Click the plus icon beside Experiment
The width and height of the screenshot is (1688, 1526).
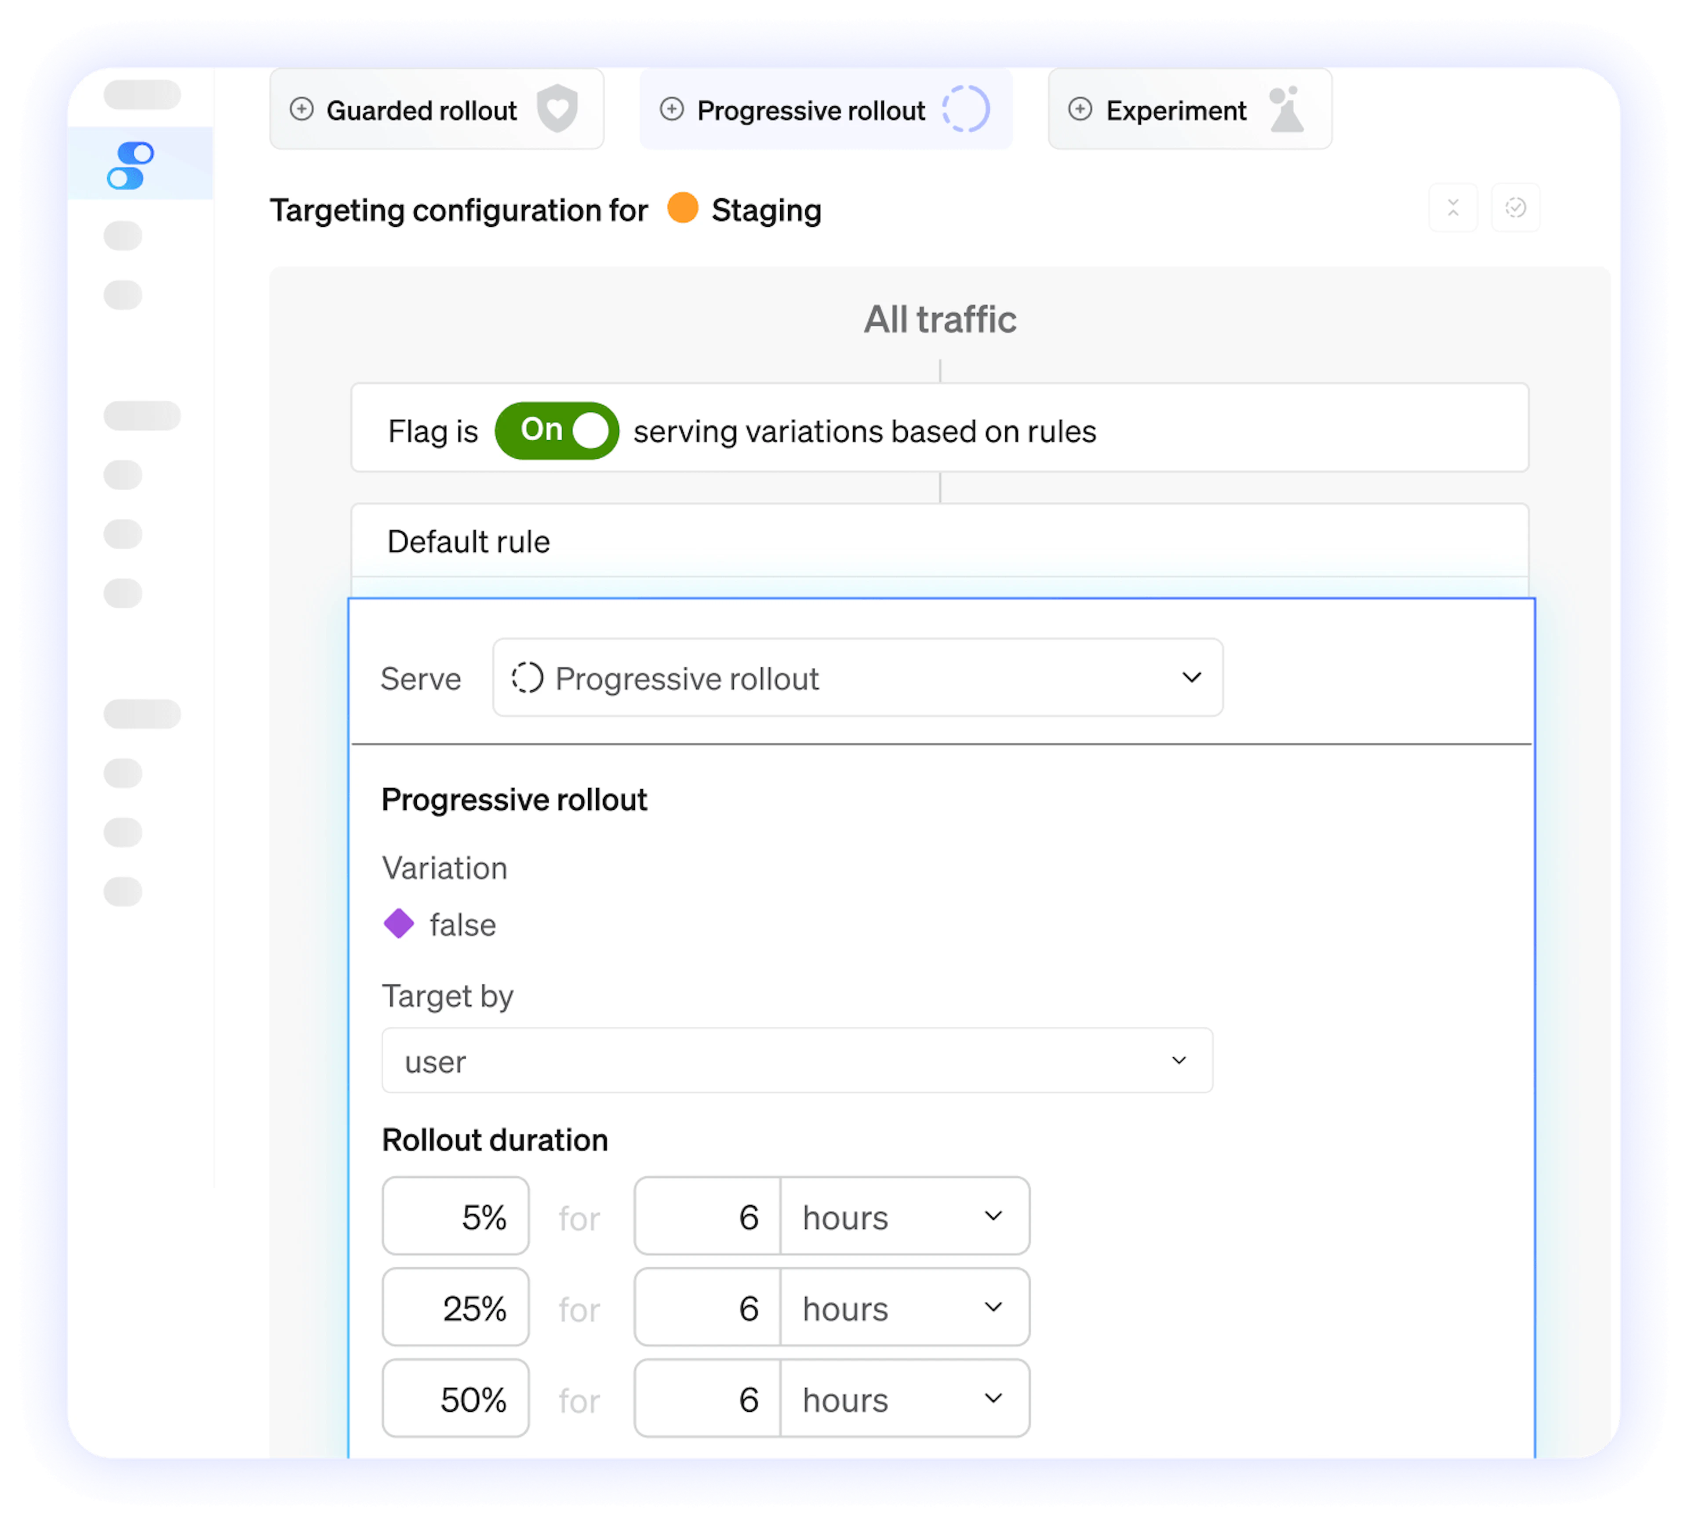(x=1080, y=109)
